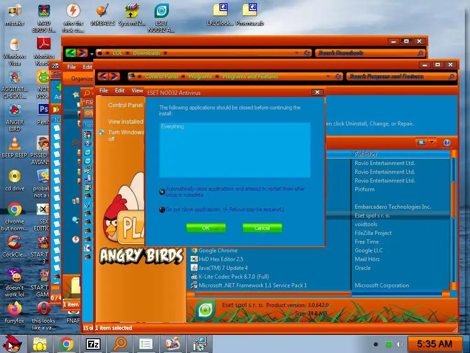Click the volume speaker tray icon
Screen dimensions: 470x353
[x=400, y=344]
